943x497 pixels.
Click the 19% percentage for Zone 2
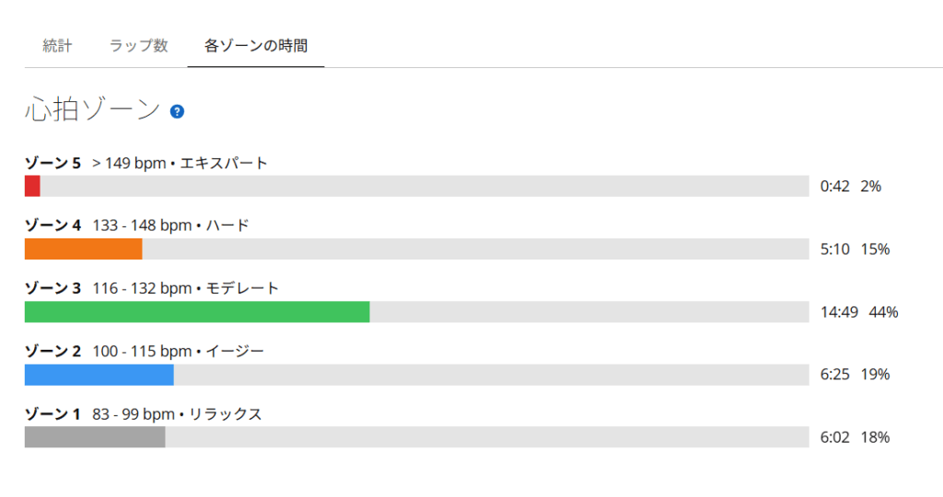(x=875, y=375)
